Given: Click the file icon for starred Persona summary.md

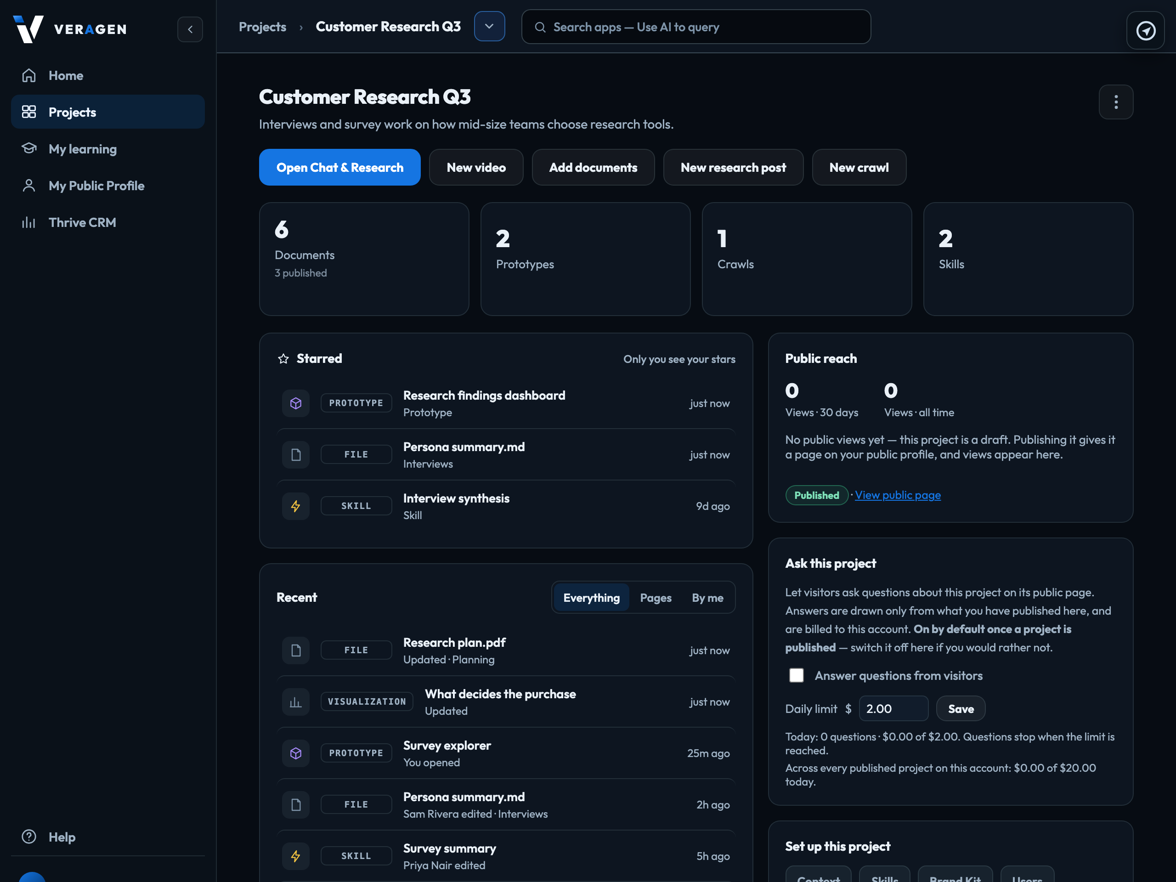Looking at the screenshot, I should pos(295,455).
